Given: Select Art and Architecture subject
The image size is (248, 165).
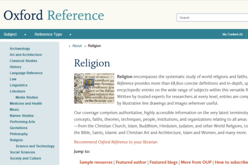Looking at the screenshot, I should pos(26,55).
